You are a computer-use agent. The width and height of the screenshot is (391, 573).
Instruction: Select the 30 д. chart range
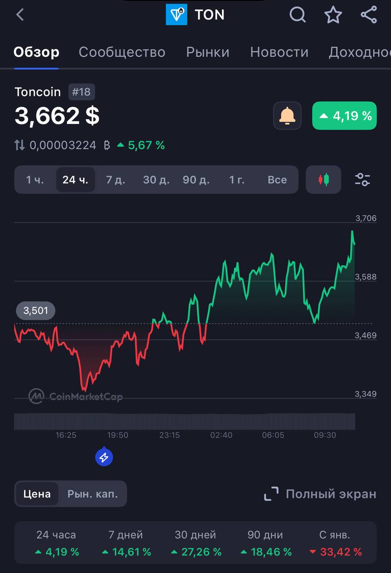156,180
